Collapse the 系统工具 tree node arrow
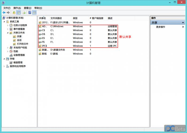 [4, 22]
